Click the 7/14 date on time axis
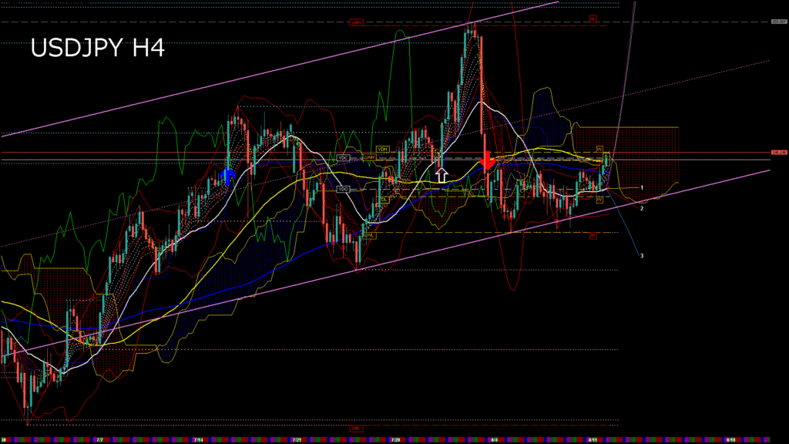This screenshot has width=789, height=444. [x=198, y=440]
